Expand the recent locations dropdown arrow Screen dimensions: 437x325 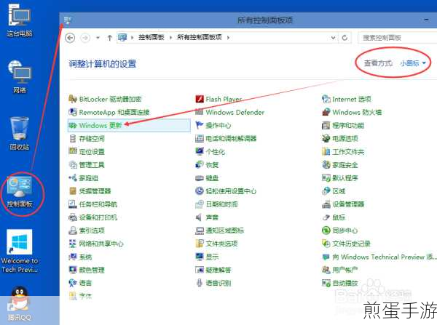(98, 38)
